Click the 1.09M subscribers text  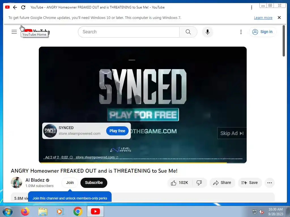[x=40, y=186]
